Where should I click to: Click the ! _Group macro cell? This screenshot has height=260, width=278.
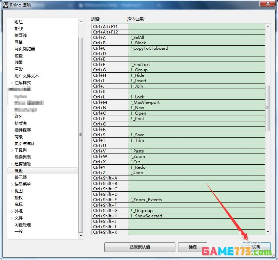196,70
